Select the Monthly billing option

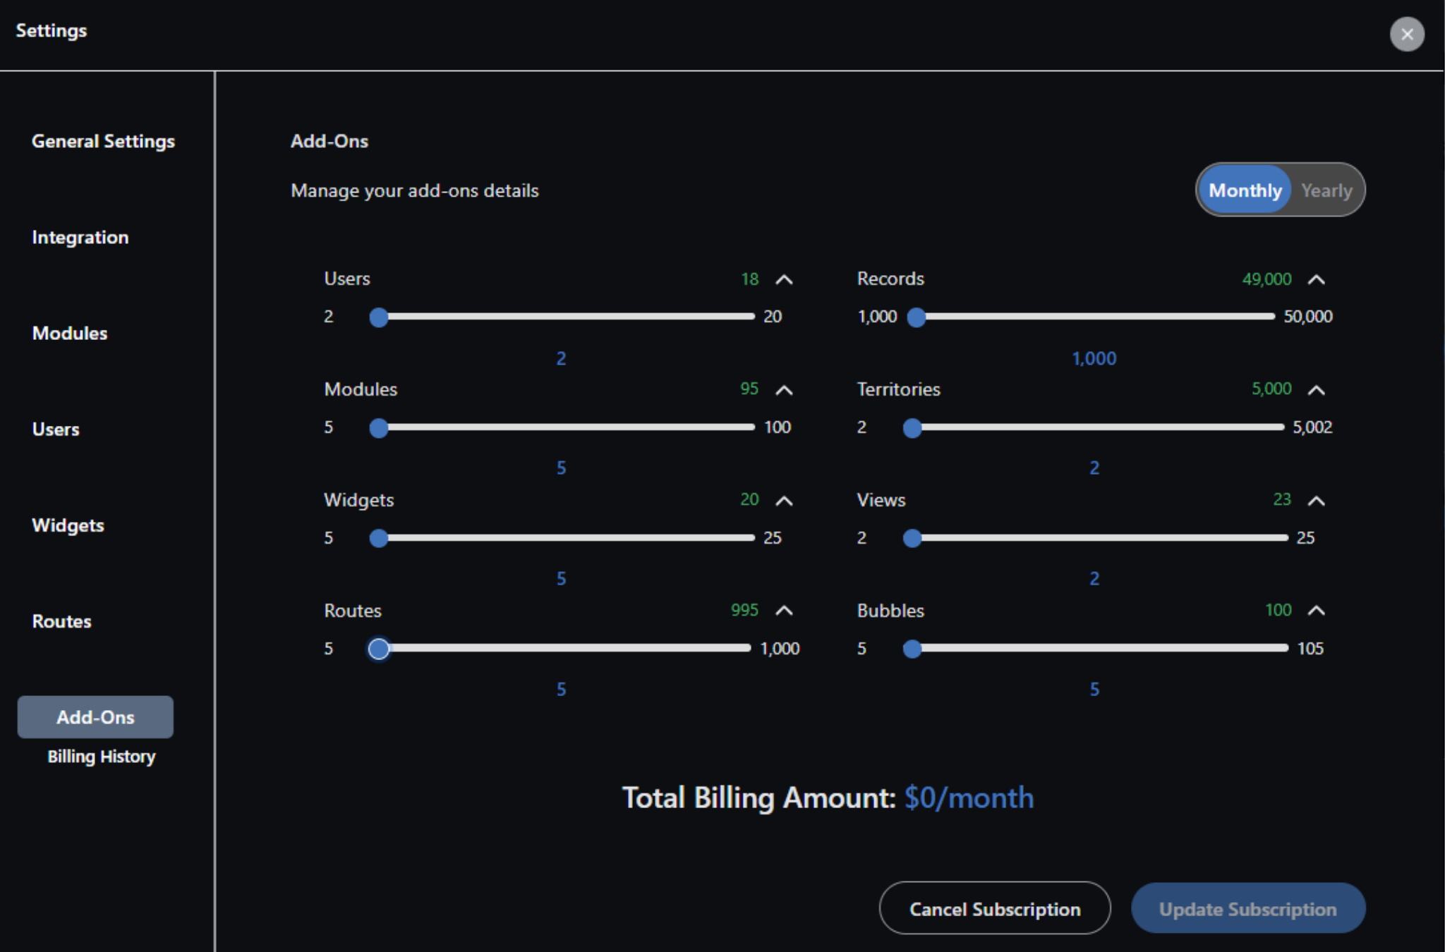[x=1245, y=190]
